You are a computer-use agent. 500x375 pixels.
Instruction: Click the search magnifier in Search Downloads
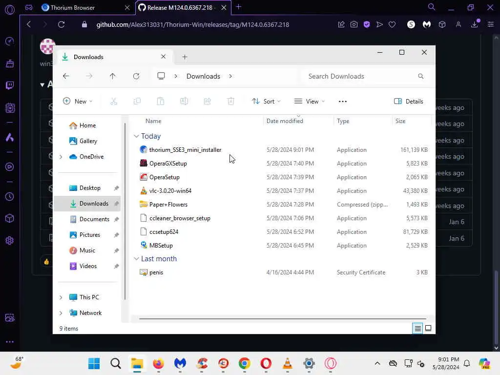tap(420, 76)
